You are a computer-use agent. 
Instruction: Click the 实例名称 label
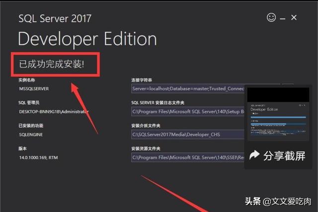point(27,80)
